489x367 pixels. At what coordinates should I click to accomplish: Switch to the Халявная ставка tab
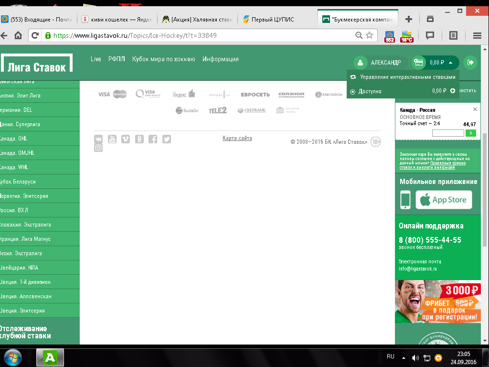[197, 19]
